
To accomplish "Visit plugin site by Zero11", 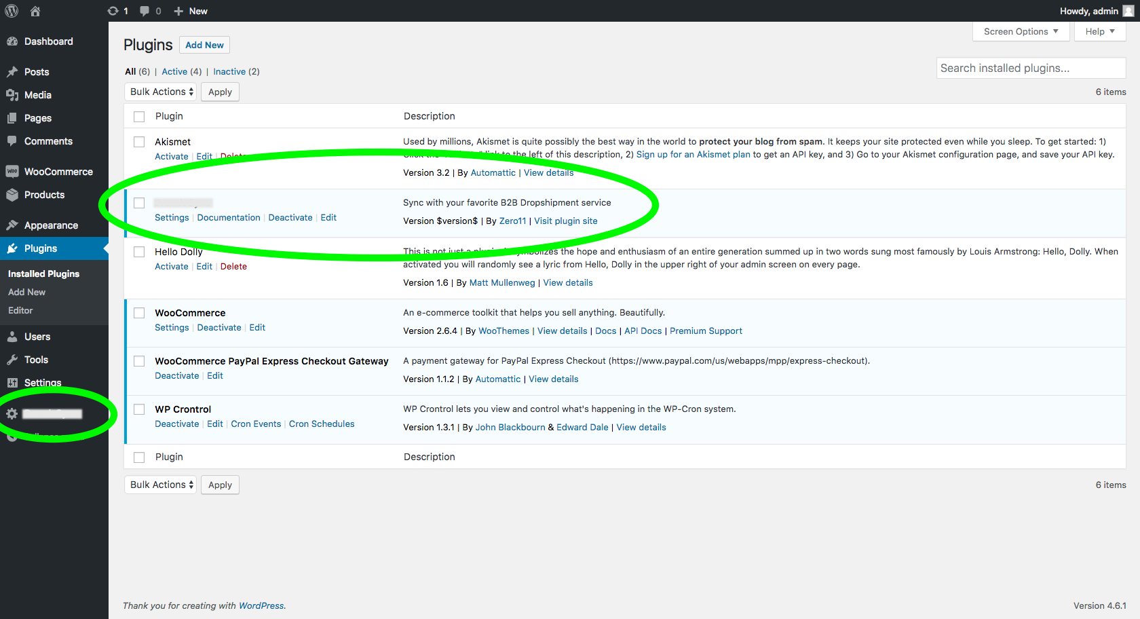I will [566, 221].
